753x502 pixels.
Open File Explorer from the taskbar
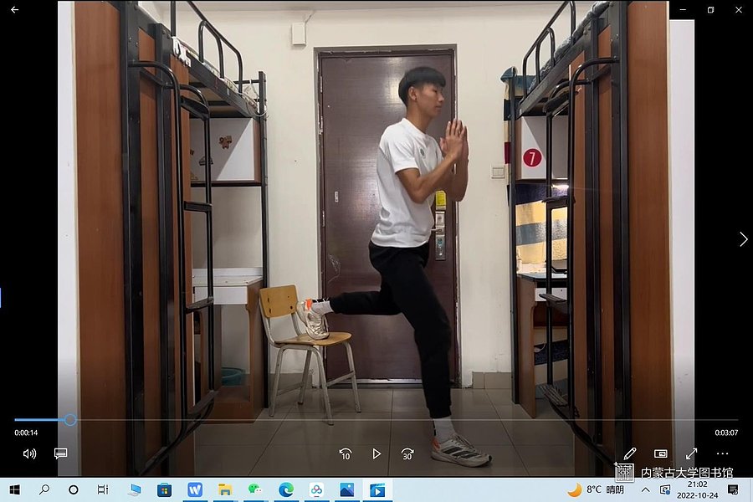tap(225, 489)
